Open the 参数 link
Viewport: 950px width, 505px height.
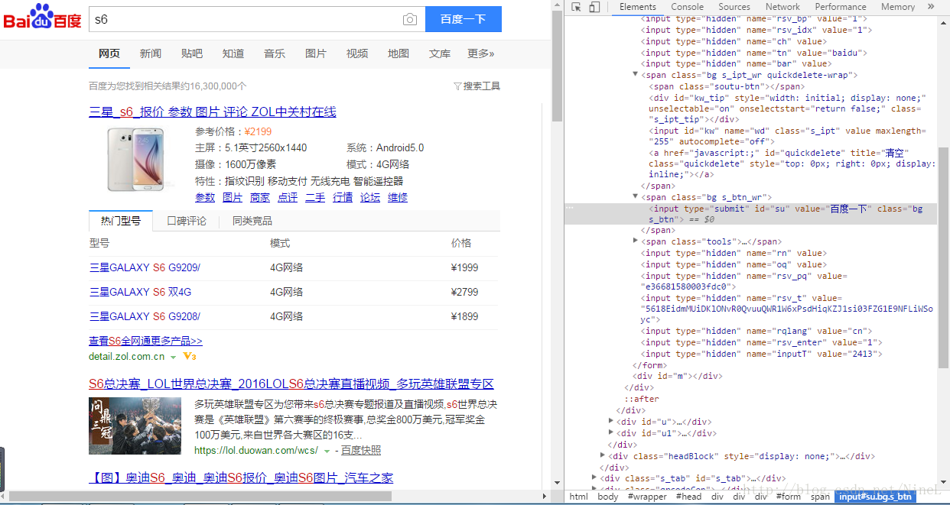pos(205,197)
